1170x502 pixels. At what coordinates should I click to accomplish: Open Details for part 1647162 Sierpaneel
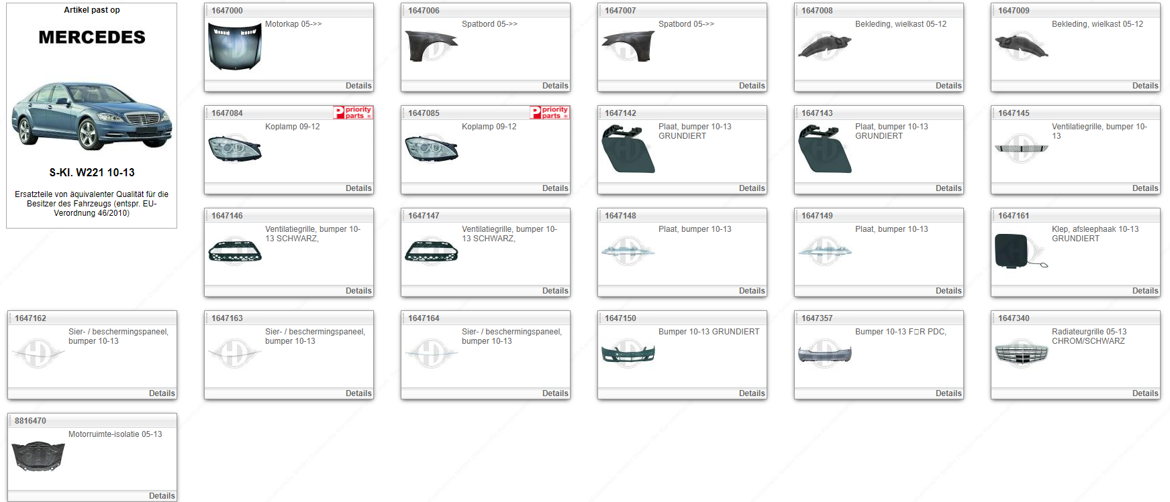[x=162, y=393]
